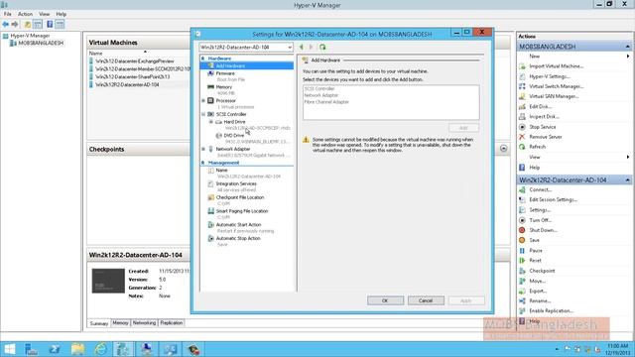Click Export action

[538, 291]
